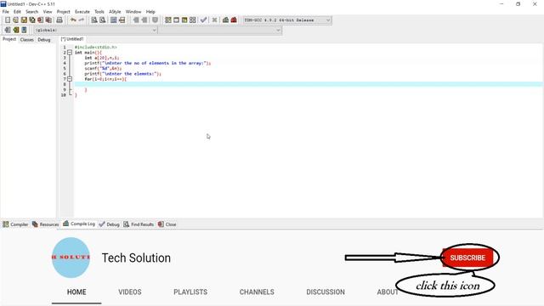
Task: Click the Resources tab icon in bottom panel
Action: 35,224
